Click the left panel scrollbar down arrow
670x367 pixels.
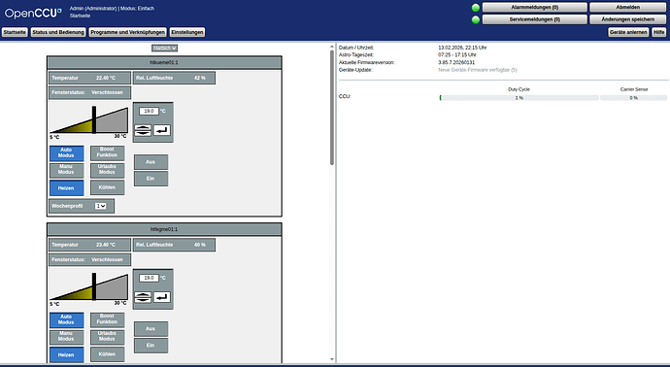[332, 360]
